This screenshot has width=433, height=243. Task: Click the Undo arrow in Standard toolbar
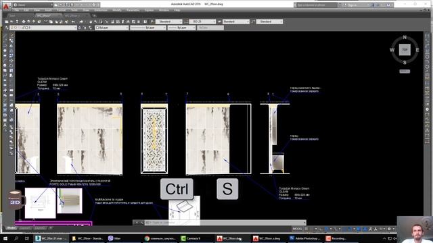tap(73, 22)
